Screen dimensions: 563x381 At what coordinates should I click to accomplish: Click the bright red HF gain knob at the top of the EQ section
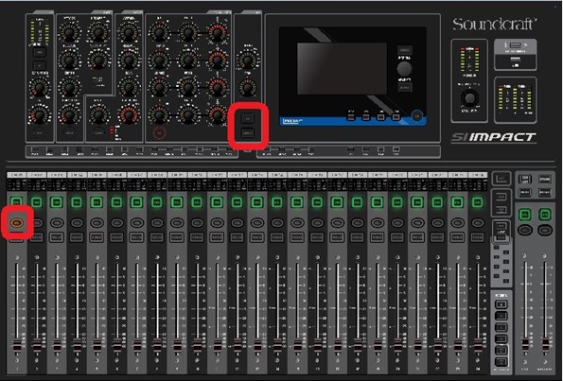(217, 32)
